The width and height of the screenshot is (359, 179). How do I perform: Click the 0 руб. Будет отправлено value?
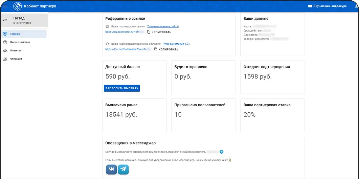183,76
